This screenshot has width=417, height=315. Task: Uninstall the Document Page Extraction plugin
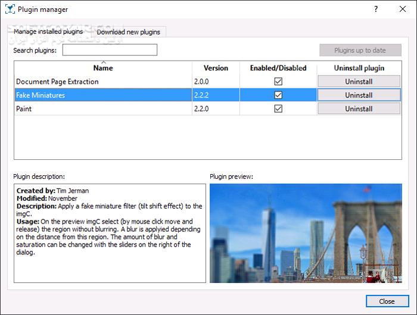pyautogui.click(x=358, y=81)
